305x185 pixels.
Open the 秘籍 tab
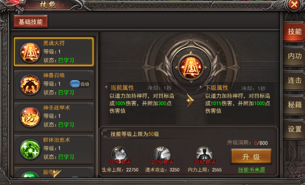click(294, 105)
